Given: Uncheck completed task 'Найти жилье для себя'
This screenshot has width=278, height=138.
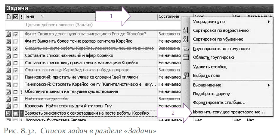Looking at the screenshot, I should [16, 99].
